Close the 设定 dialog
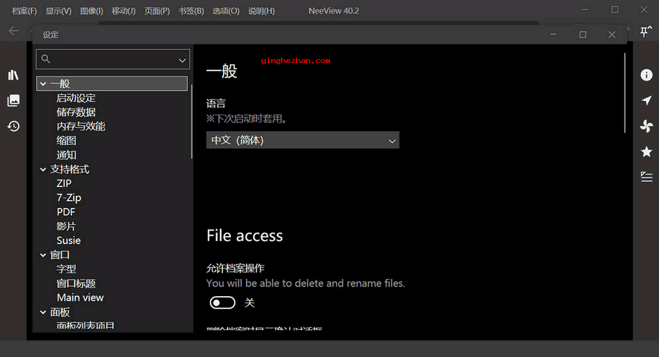The image size is (659, 357). (x=612, y=35)
